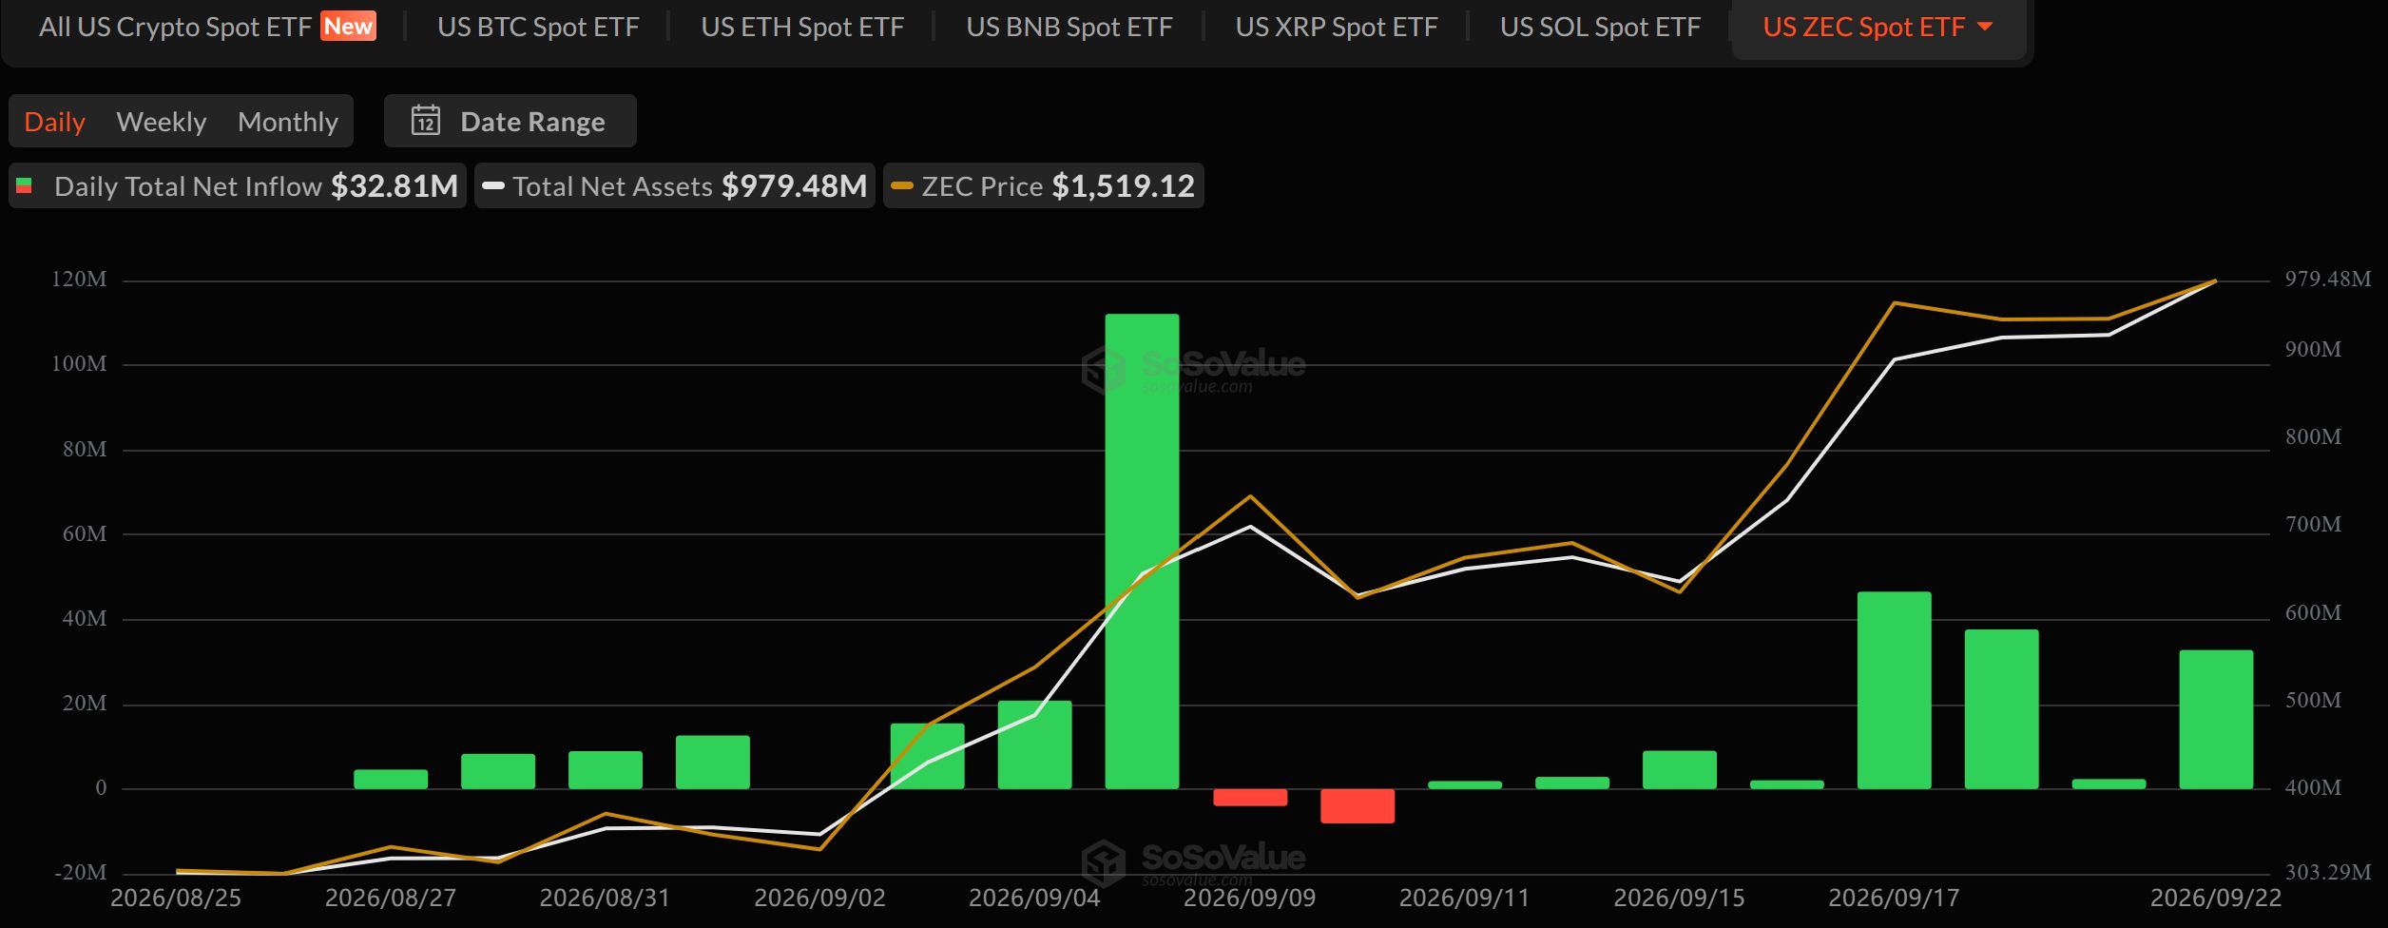The image size is (2388, 928).
Task: Select the Monthly interval
Action: [x=288, y=122]
